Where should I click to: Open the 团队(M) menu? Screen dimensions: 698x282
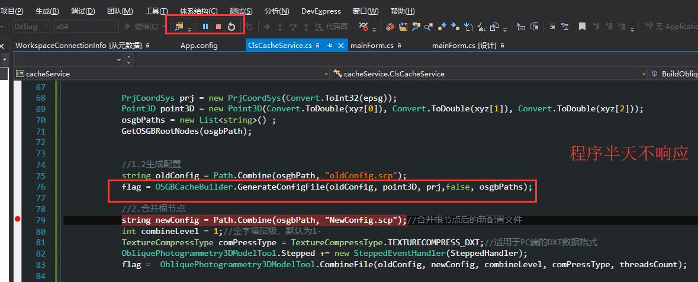[120, 11]
